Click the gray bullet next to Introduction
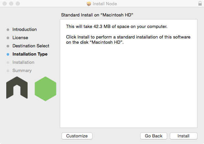The width and height of the screenshot is (204, 144). 8,30
